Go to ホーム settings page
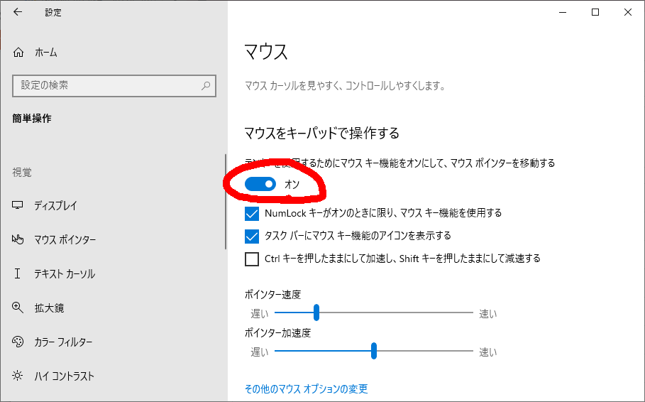 [x=45, y=53]
